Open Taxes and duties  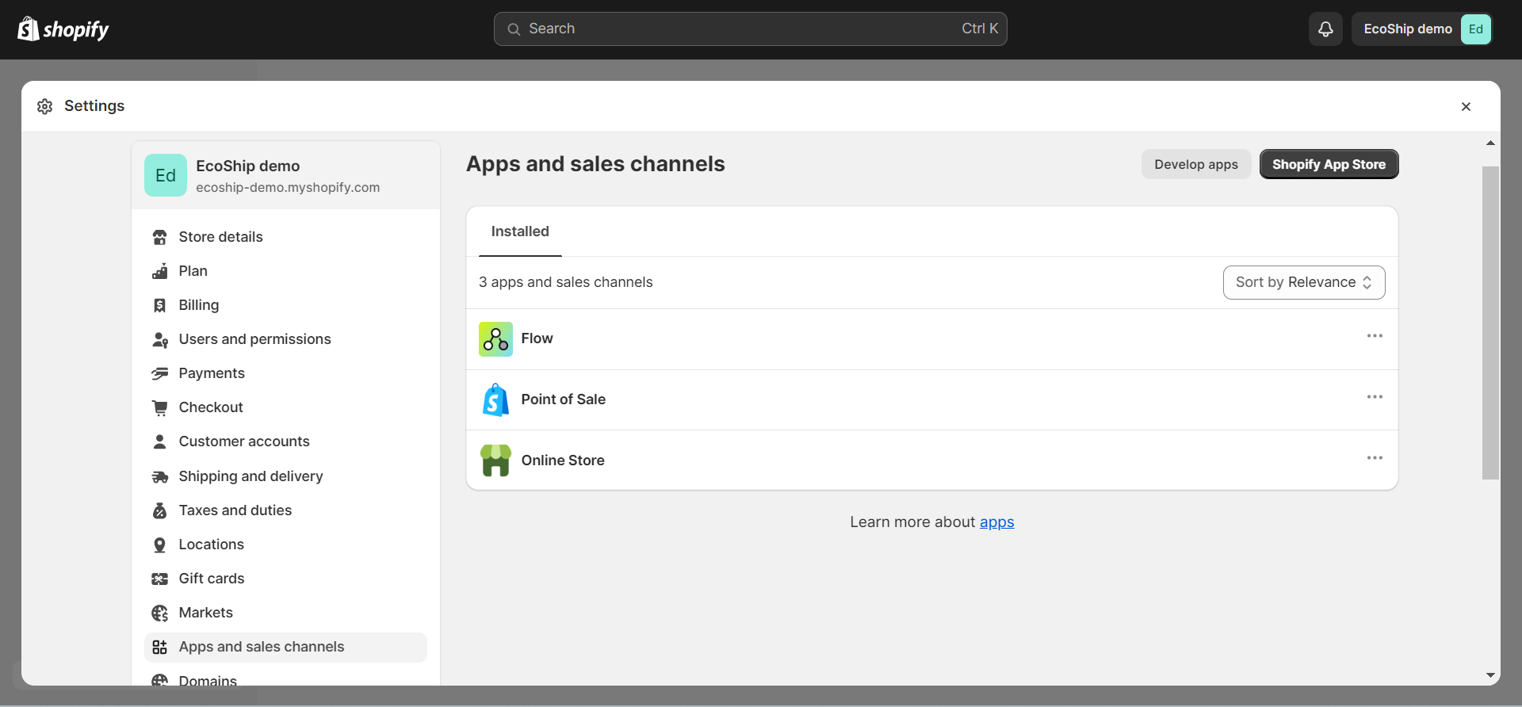point(285,510)
